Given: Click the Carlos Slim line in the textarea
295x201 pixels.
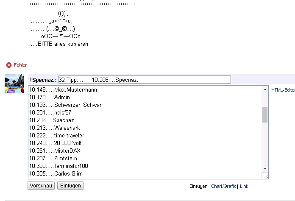Looking at the screenshot, I should (x=56, y=174).
